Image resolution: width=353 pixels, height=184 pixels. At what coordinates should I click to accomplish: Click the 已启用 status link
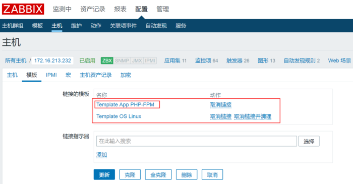pos(87,60)
